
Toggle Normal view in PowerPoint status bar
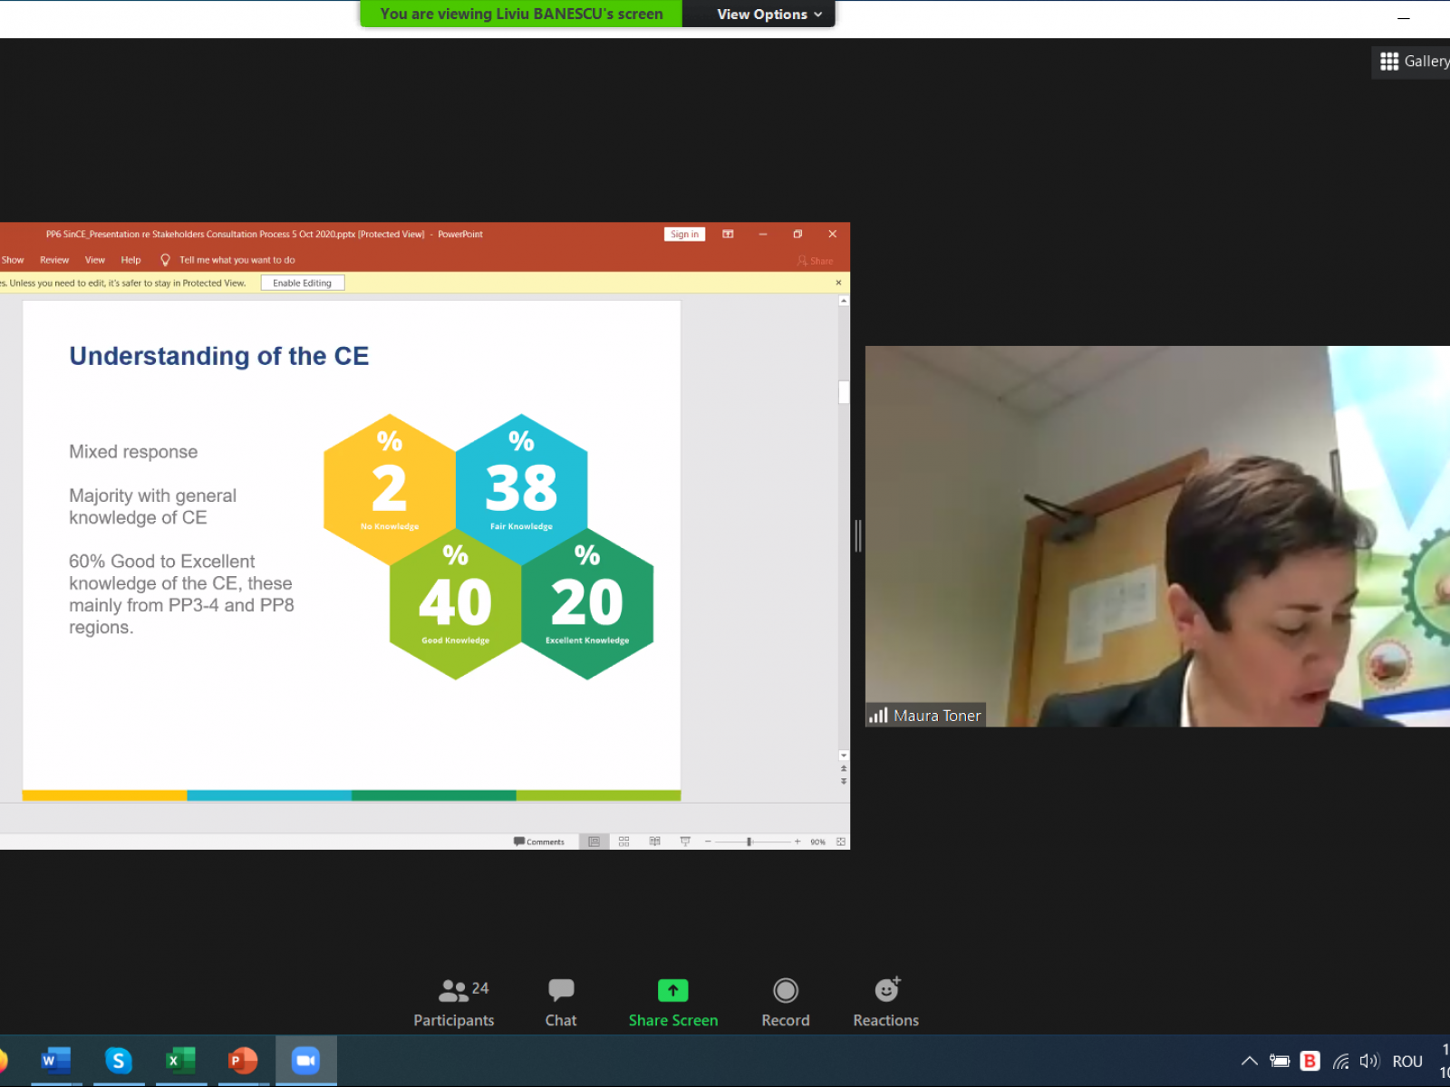(x=594, y=842)
